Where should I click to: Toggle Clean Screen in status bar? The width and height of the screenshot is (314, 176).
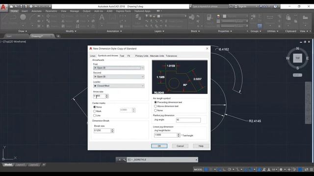pos(306,170)
